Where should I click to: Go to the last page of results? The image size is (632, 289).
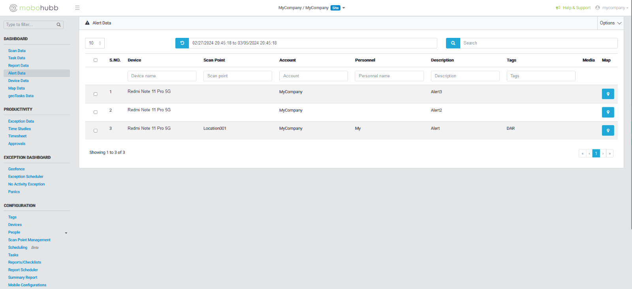click(x=609, y=153)
